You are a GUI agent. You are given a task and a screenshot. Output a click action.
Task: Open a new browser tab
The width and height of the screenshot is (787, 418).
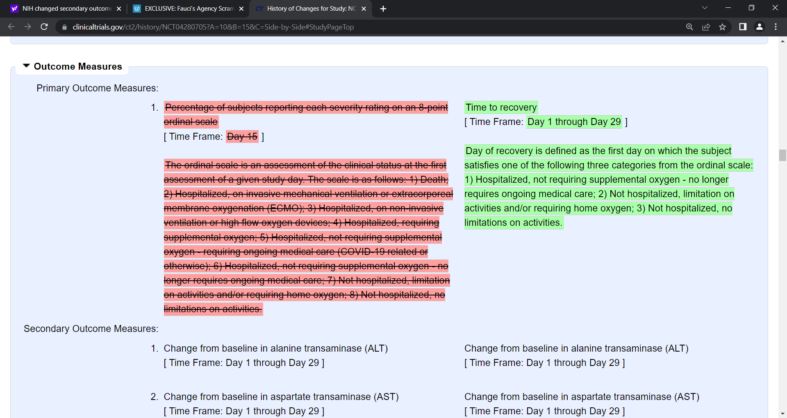[383, 9]
